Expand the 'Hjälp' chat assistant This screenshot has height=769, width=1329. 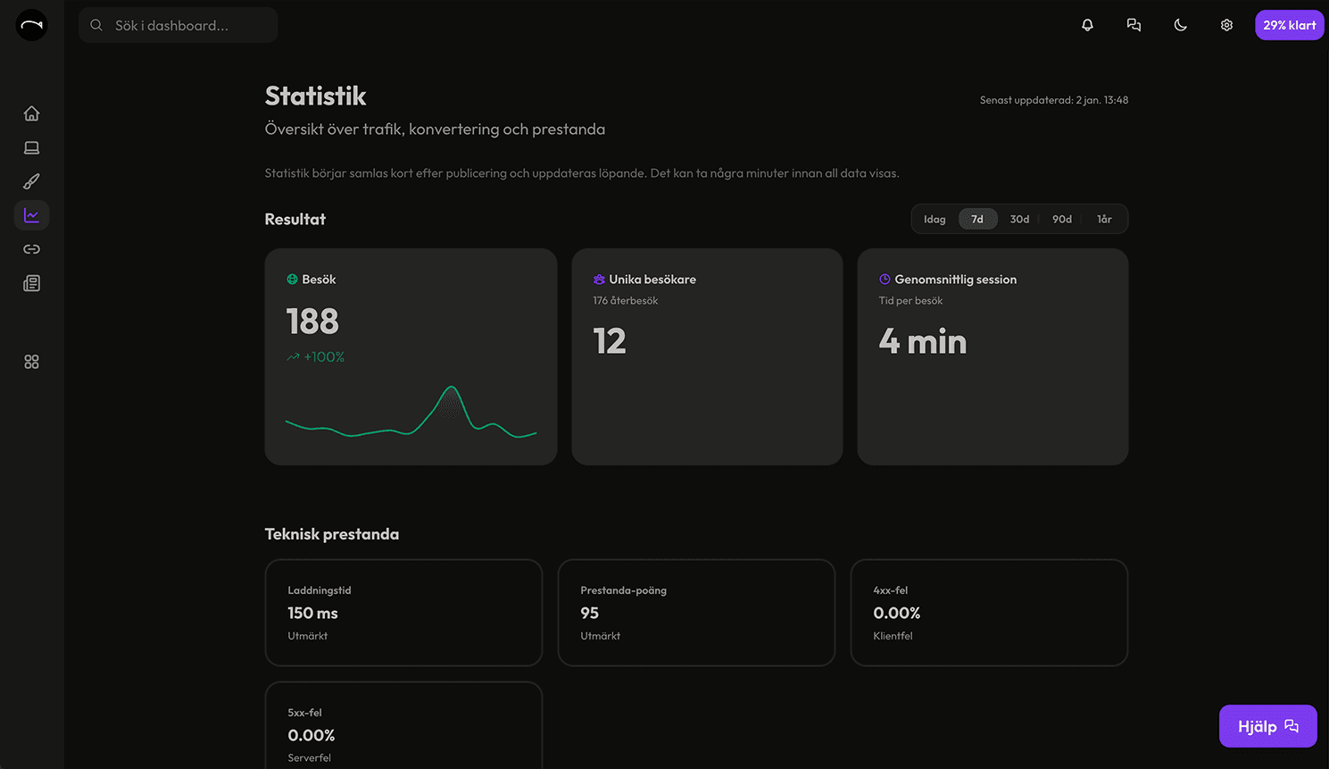click(x=1267, y=725)
